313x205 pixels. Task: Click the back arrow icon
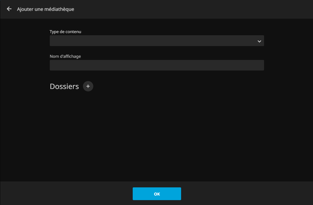tap(9, 9)
